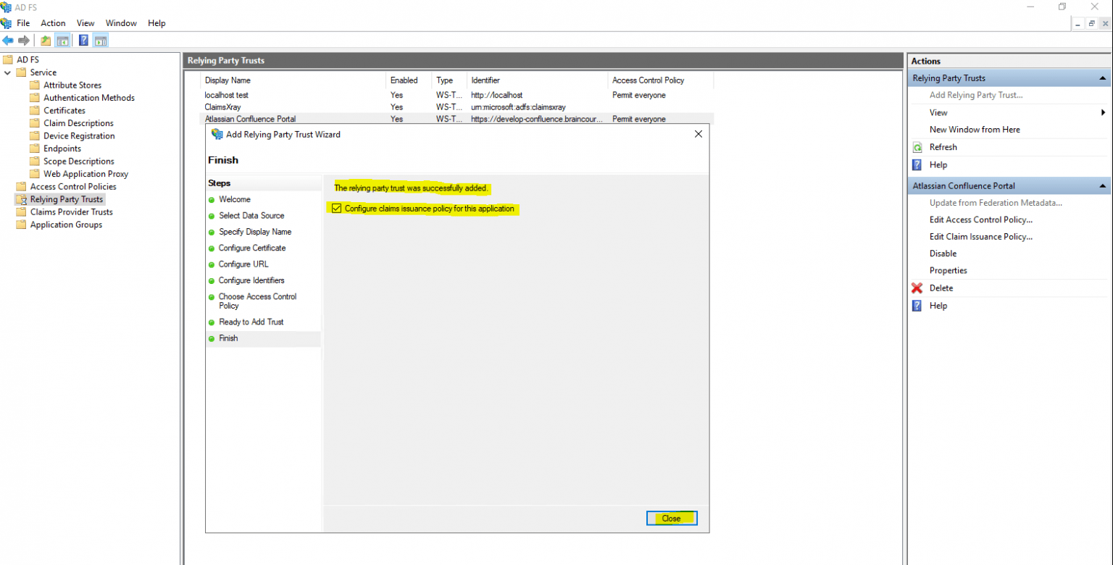Open the export/save list toolbar icon
Image resolution: width=1113 pixels, height=565 pixels.
[x=44, y=40]
